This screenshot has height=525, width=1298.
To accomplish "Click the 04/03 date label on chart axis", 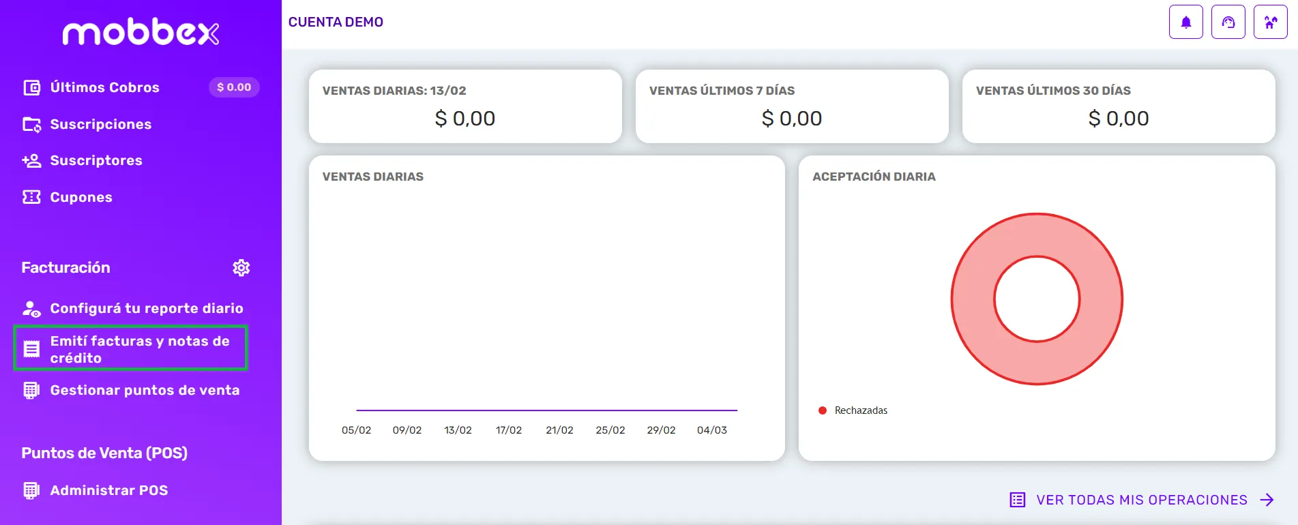I will point(712,430).
